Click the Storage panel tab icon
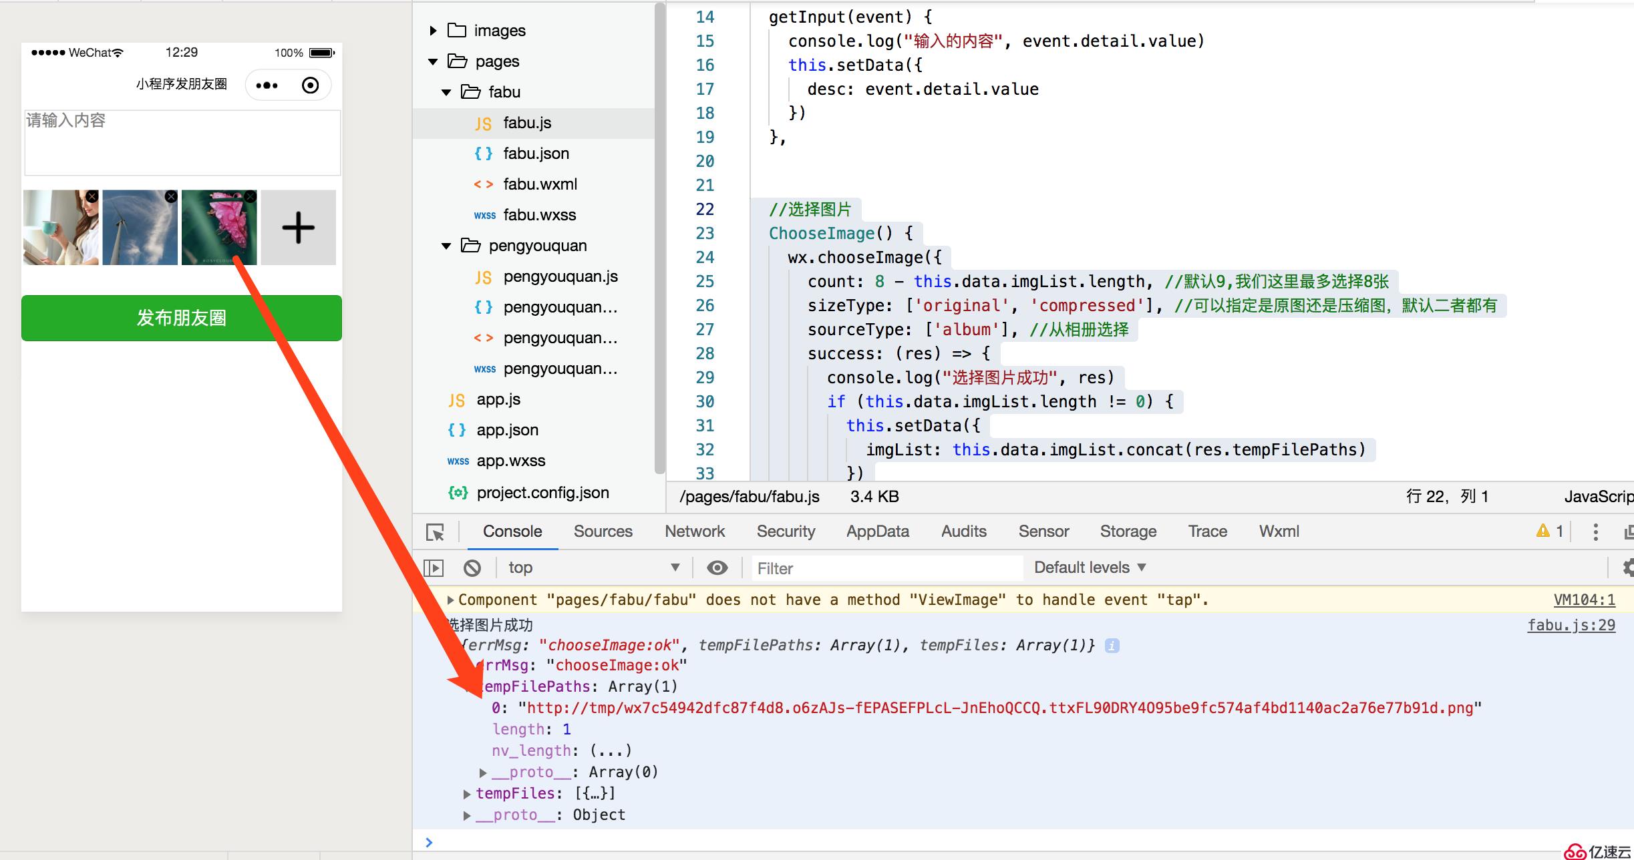1634x860 pixels. (1127, 529)
